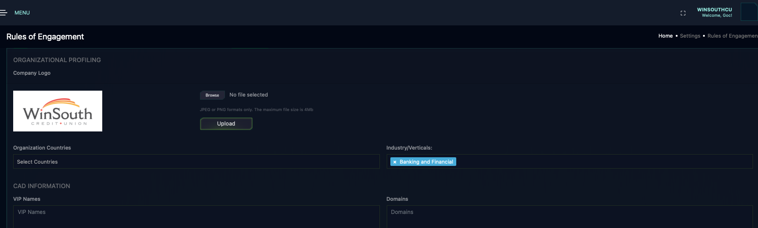Toggle fullscreen mode icon
758x228 pixels.
683,13
